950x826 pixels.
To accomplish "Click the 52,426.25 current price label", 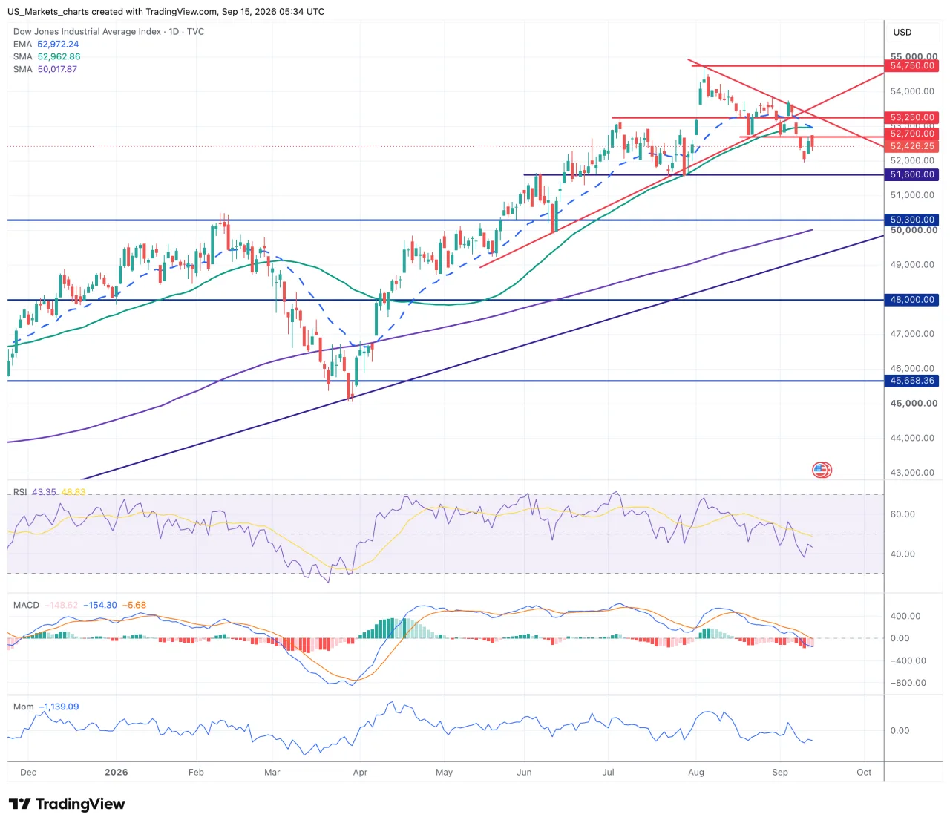I will click(912, 146).
